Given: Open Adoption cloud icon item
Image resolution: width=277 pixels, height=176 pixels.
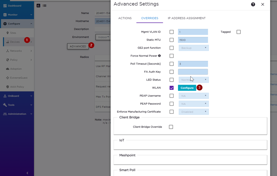Looking at the screenshot, I should pos(8,69).
